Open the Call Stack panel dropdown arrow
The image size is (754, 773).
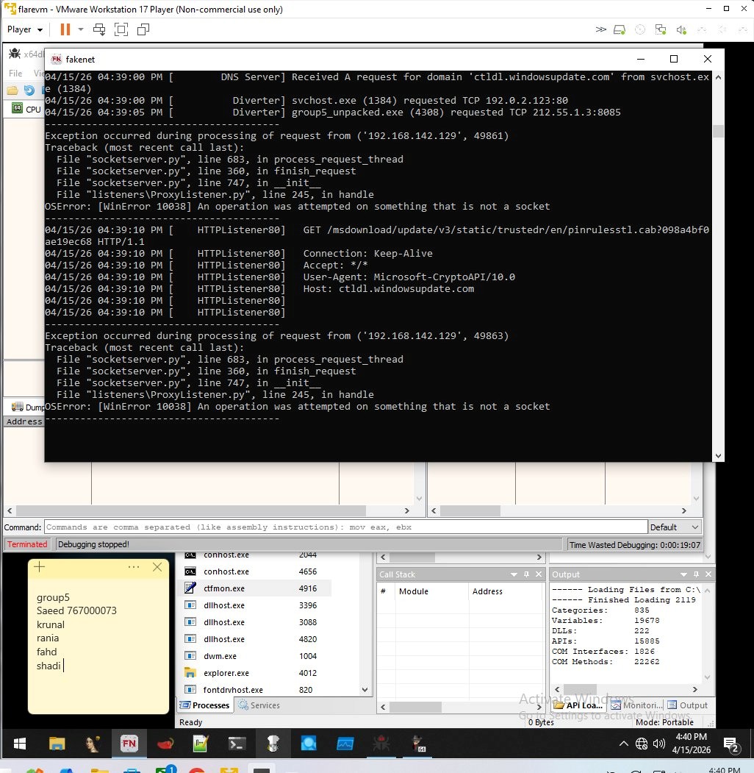click(514, 574)
